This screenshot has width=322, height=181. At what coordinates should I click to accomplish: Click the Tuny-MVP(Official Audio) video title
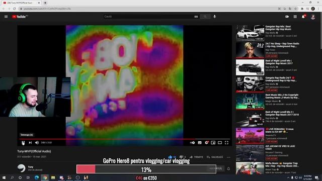pos(34,151)
